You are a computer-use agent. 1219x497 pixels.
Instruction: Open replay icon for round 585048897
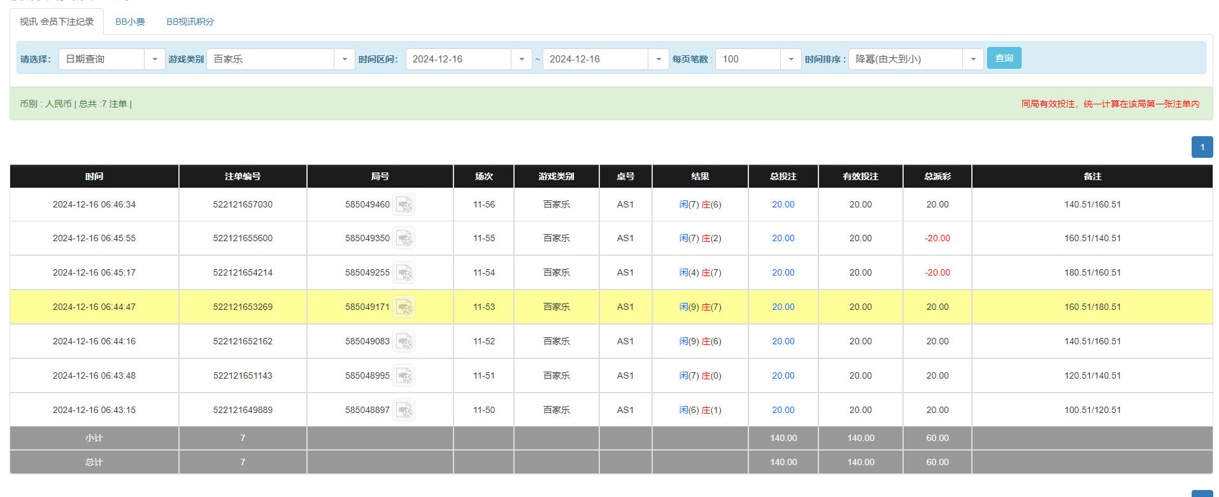click(x=404, y=410)
